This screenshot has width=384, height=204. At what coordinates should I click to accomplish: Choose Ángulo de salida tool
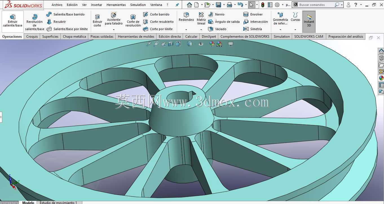[224, 22]
